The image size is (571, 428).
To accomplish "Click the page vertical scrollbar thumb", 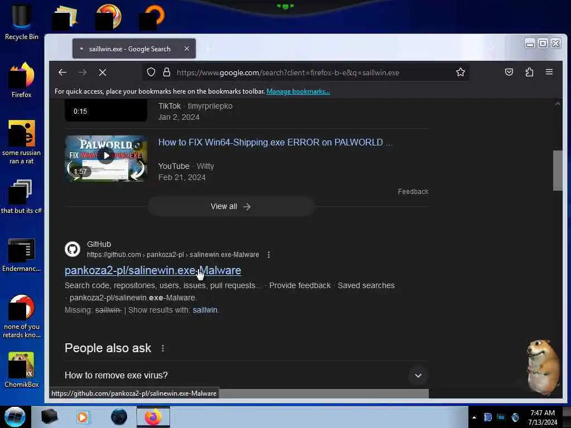I will [x=558, y=171].
